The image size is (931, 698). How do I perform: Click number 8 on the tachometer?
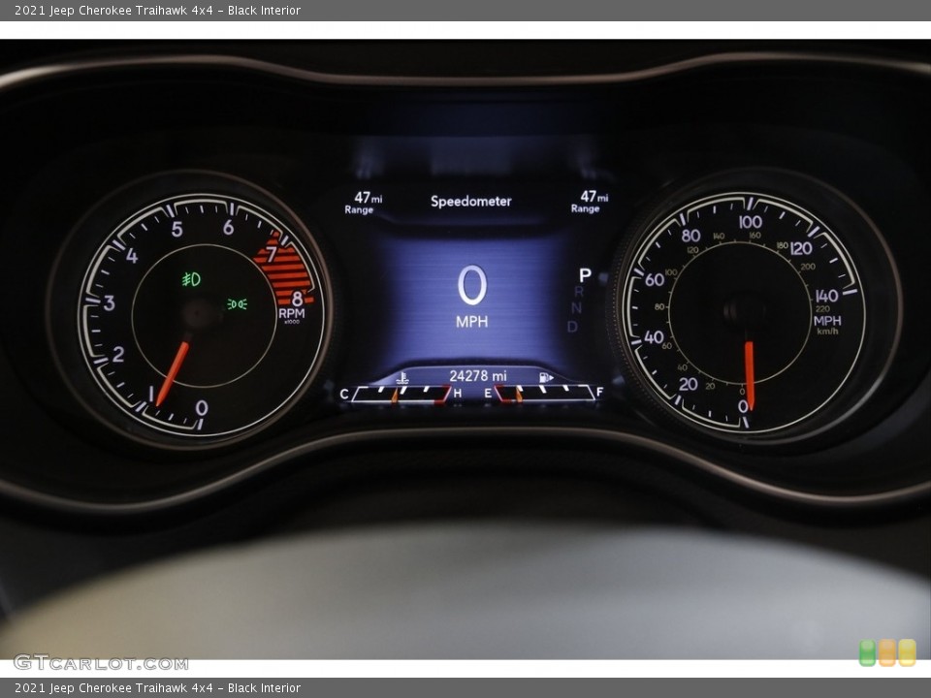click(297, 298)
